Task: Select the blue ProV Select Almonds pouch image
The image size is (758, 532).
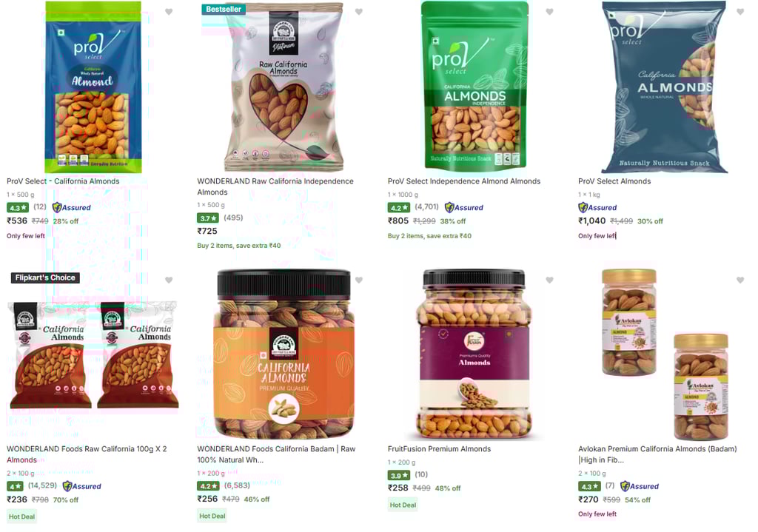Action: point(664,87)
